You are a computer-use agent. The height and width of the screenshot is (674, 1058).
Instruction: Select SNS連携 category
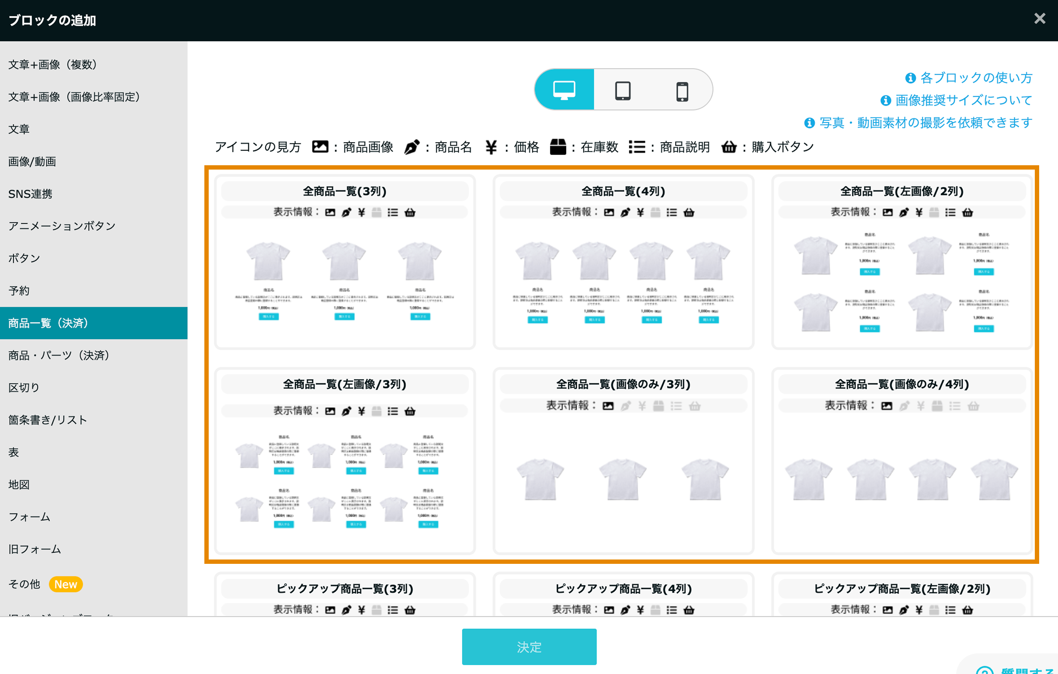click(x=93, y=194)
